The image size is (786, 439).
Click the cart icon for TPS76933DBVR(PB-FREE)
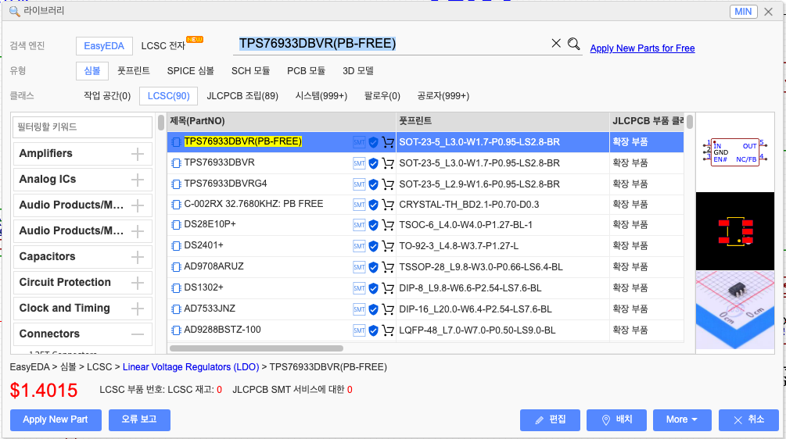387,142
